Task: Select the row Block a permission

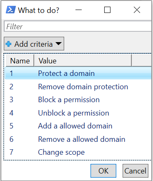Action: click(x=78, y=100)
